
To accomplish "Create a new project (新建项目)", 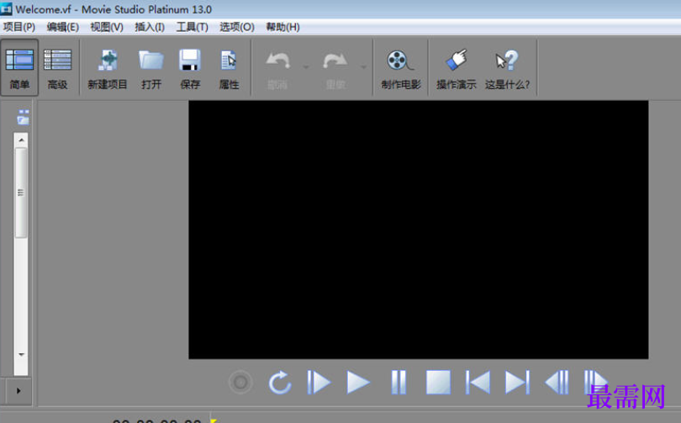I will click(x=108, y=70).
